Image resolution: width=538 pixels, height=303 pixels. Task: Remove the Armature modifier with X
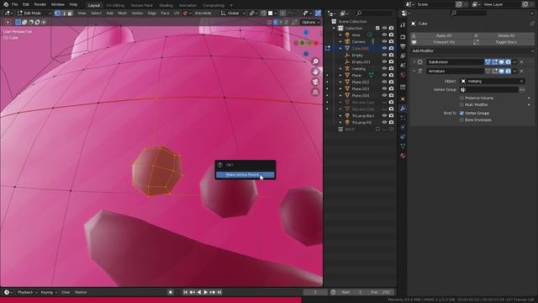pos(521,71)
